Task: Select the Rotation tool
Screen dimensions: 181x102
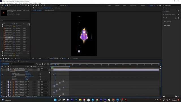Action: point(21,5)
